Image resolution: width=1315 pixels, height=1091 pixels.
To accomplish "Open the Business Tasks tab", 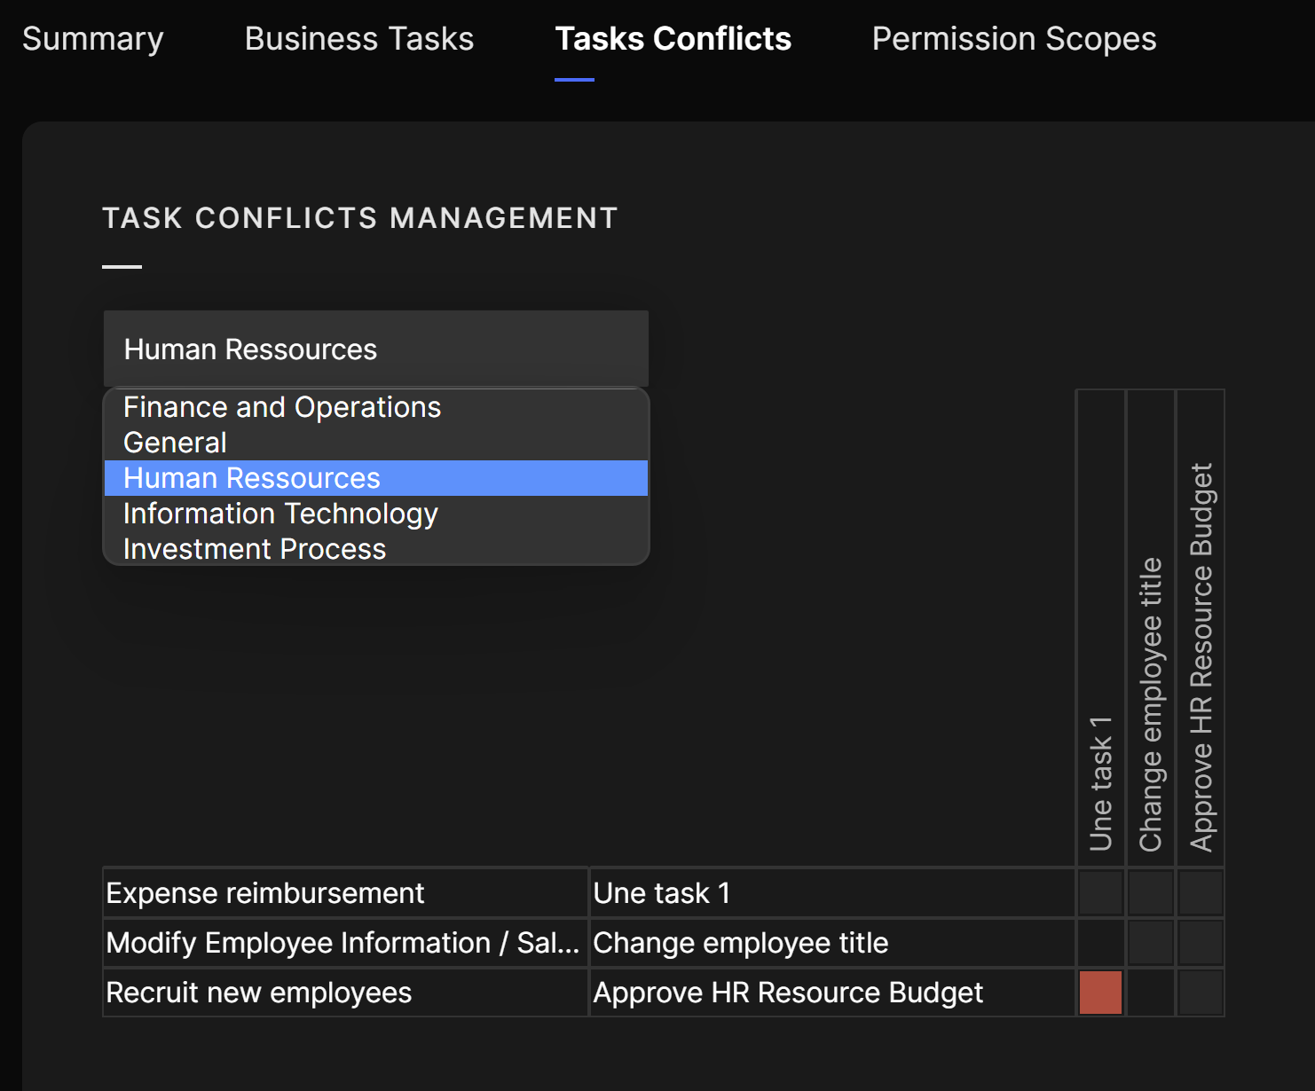I will tap(358, 39).
